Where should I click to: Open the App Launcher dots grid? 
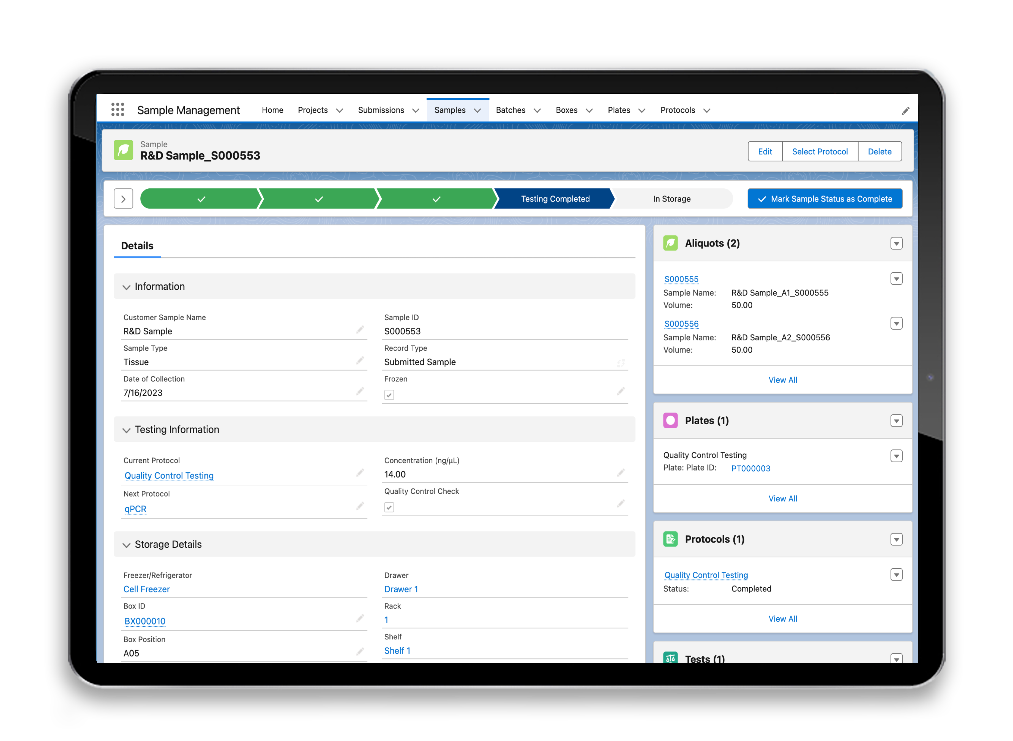coord(118,110)
